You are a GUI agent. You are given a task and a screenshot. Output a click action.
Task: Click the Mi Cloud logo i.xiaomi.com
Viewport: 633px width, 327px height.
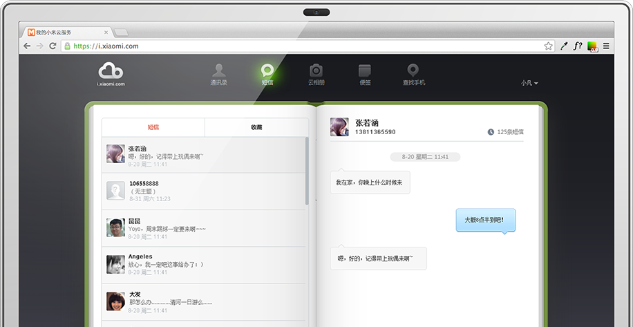click(111, 73)
